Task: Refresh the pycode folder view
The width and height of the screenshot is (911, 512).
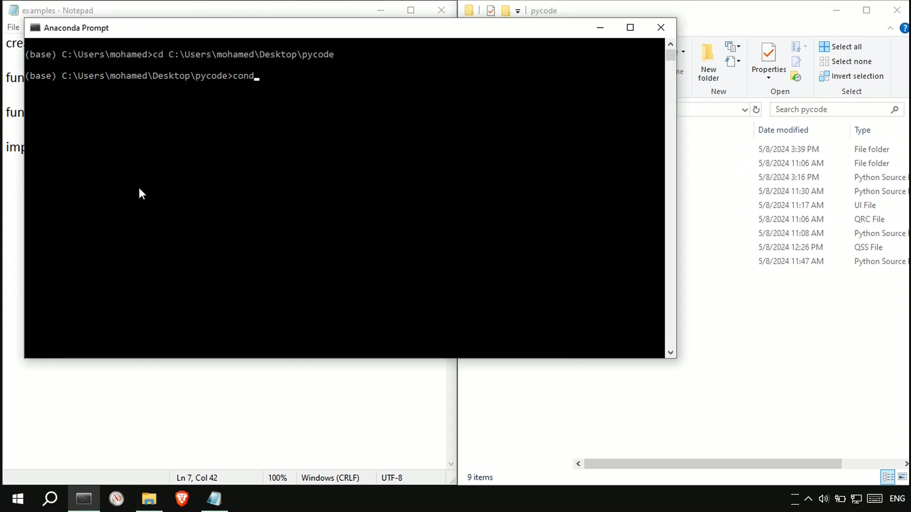Action: pos(756,110)
